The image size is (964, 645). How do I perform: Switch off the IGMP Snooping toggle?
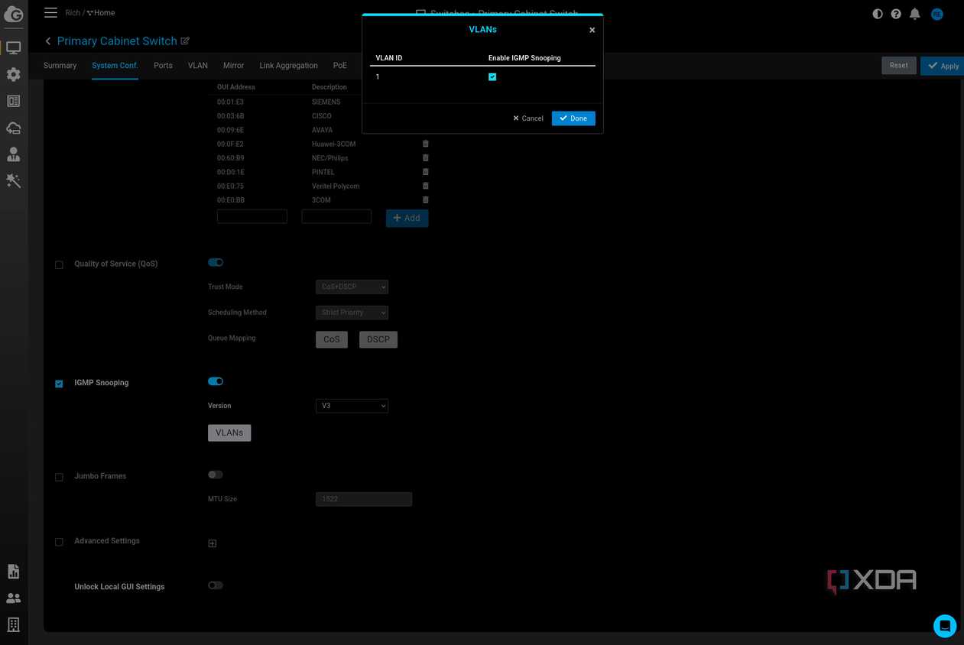pyautogui.click(x=216, y=381)
